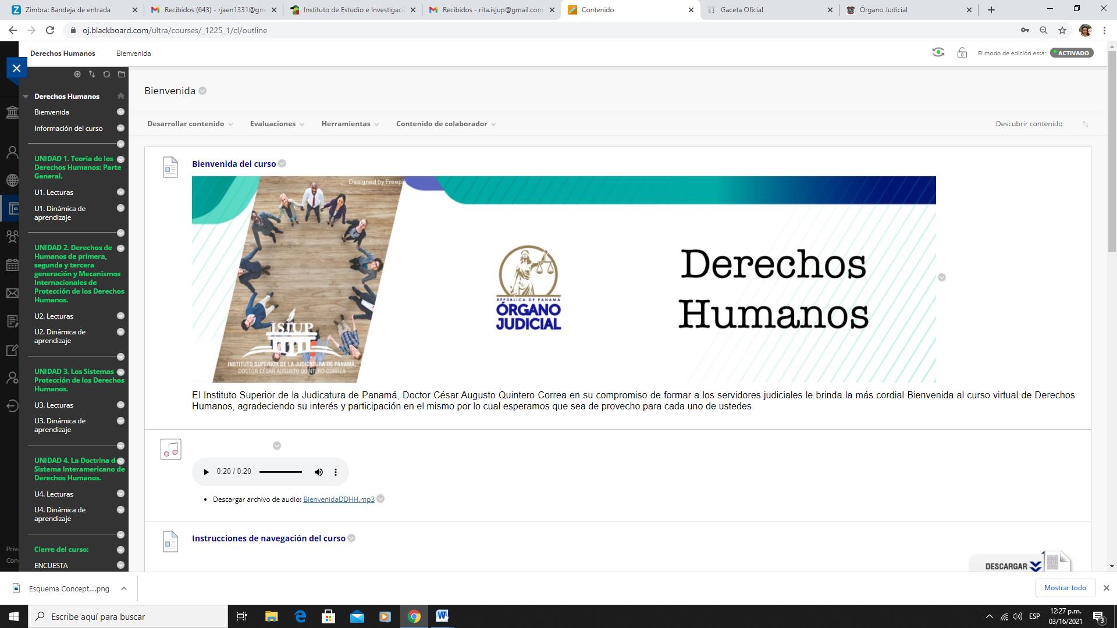Screen dimensions: 1117x628
Task: Open the course menu folder view icon
Action: coord(121,74)
